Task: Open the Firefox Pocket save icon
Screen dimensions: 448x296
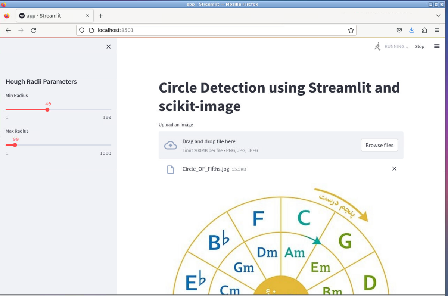Action: pos(399,30)
